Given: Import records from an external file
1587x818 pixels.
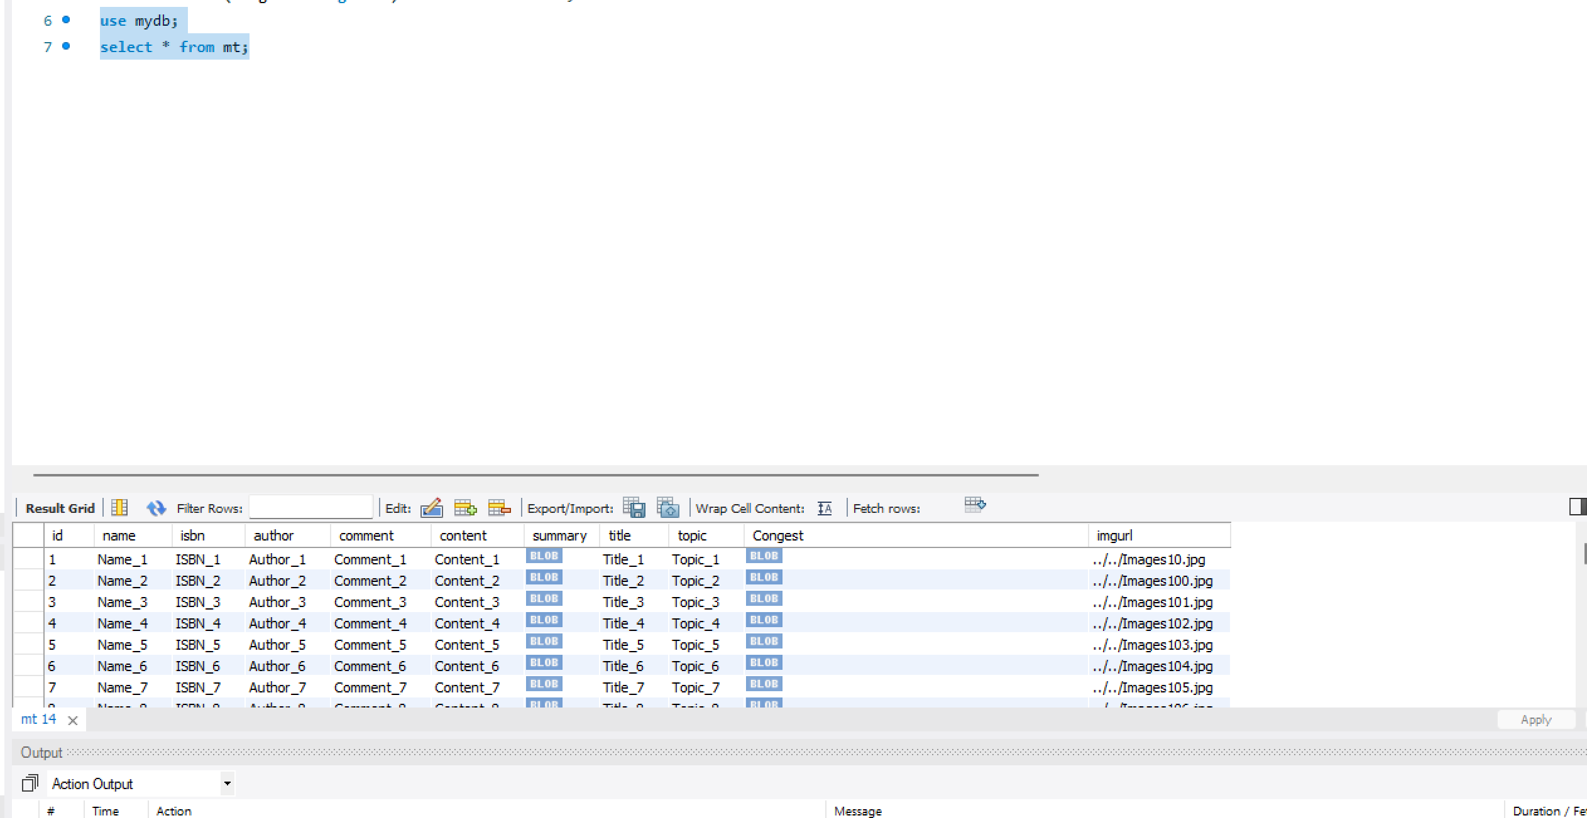Looking at the screenshot, I should 667,507.
